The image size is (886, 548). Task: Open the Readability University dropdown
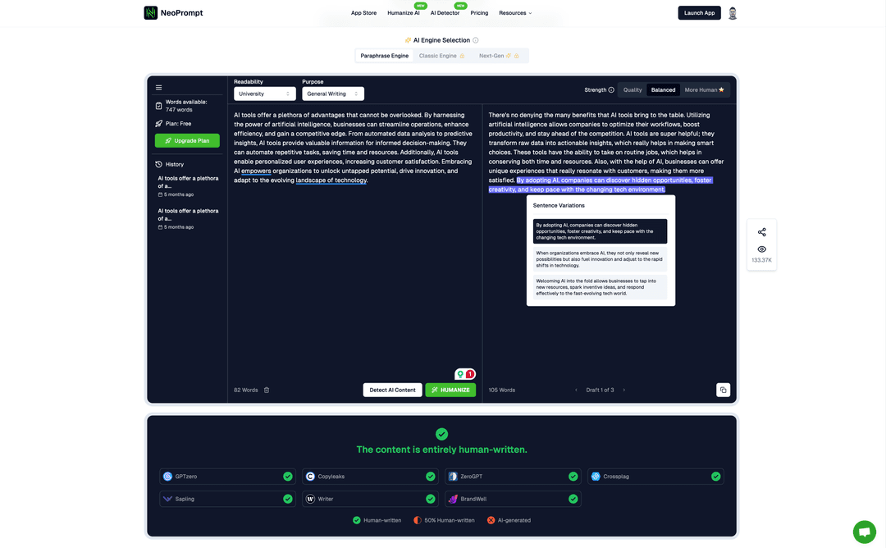[264, 94]
